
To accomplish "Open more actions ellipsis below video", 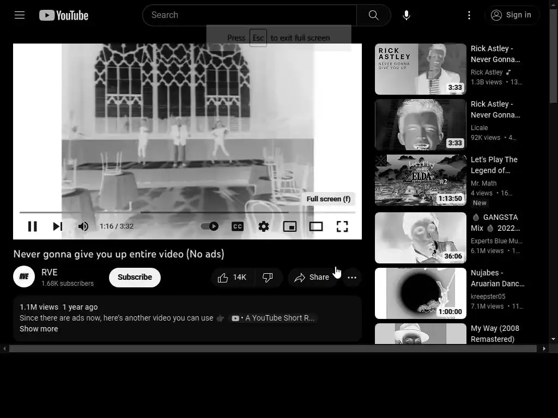I will click(x=352, y=278).
